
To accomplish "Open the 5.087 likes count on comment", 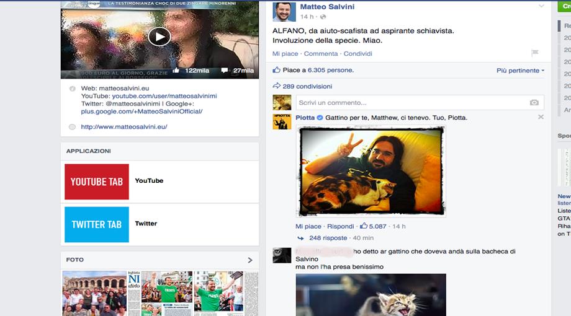I will click(373, 226).
